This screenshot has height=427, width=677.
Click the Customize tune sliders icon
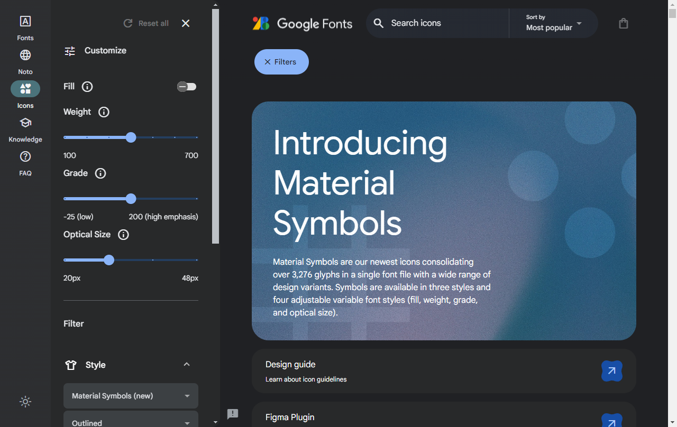click(70, 51)
